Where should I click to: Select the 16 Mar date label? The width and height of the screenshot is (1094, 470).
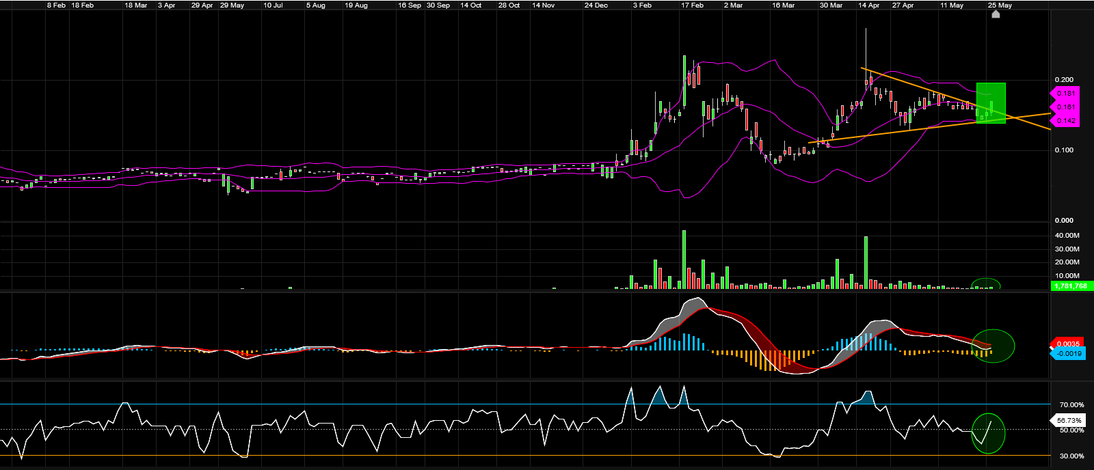click(x=784, y=5)
